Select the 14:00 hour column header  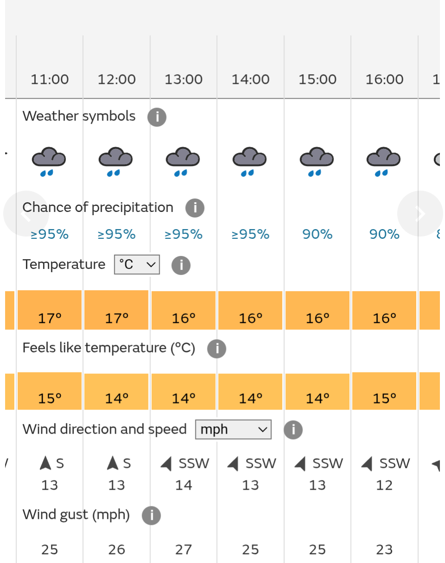[251, 80]
